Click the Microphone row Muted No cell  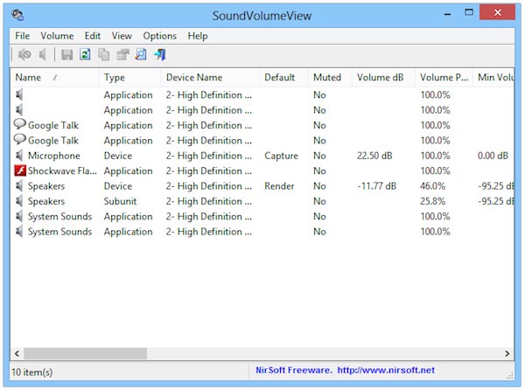[x=319, y=156]
